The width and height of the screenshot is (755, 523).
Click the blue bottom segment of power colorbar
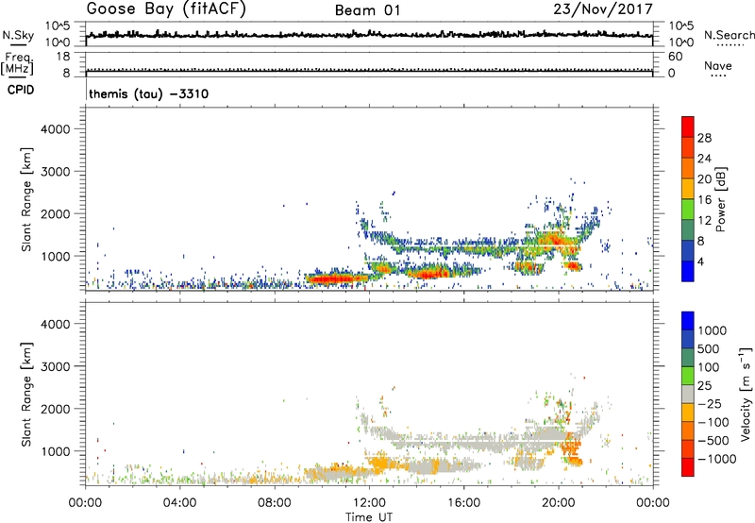click(688, 271)
